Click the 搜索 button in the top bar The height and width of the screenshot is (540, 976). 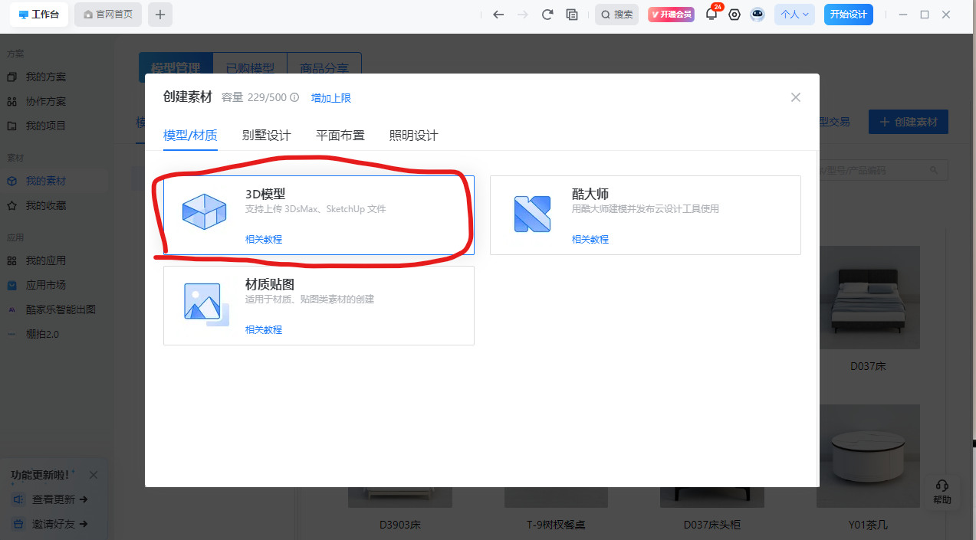pos(618,15)
